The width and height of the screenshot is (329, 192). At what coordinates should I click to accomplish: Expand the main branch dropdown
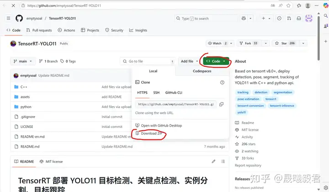(23, 61)
